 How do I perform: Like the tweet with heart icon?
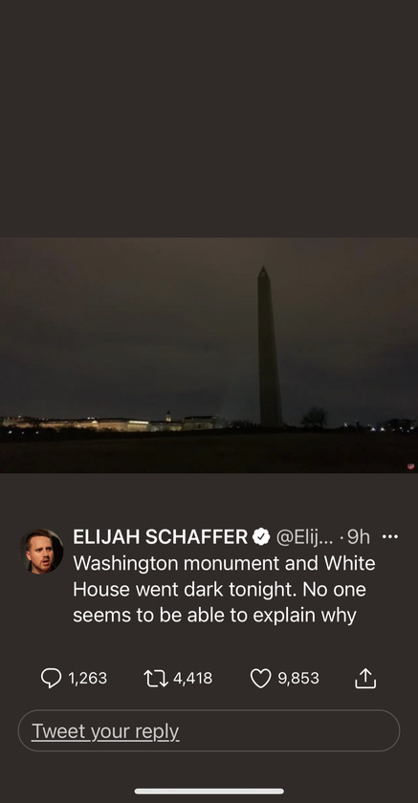pos(261,679)
